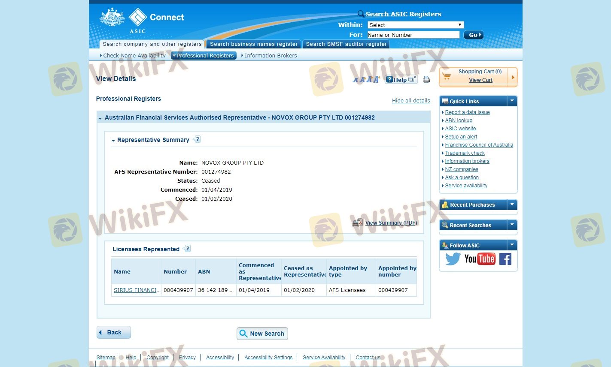Open the Information Brokers menu item

(270, 56)
